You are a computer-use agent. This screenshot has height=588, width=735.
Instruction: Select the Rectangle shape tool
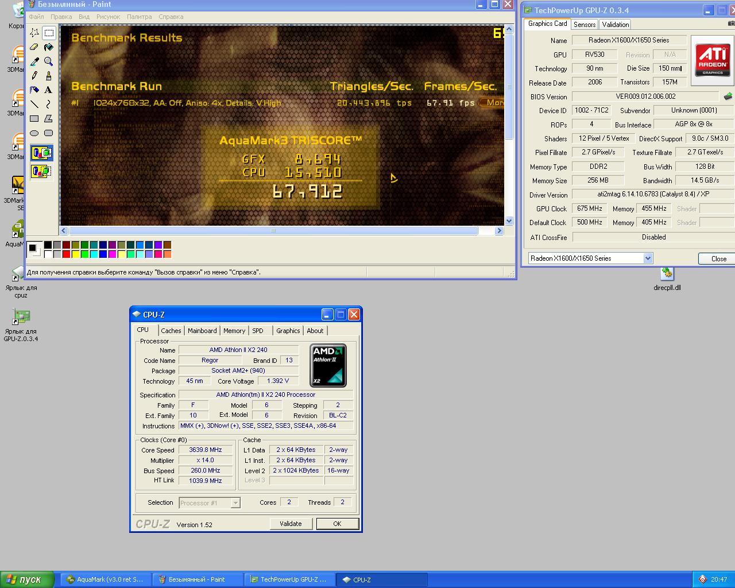pos(34,119)
